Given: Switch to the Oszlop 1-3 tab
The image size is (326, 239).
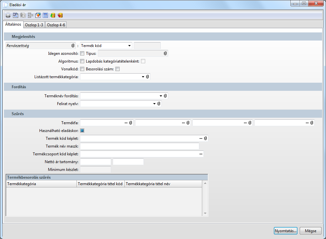Looking at the screenshot, I should (x=34, y=25).
